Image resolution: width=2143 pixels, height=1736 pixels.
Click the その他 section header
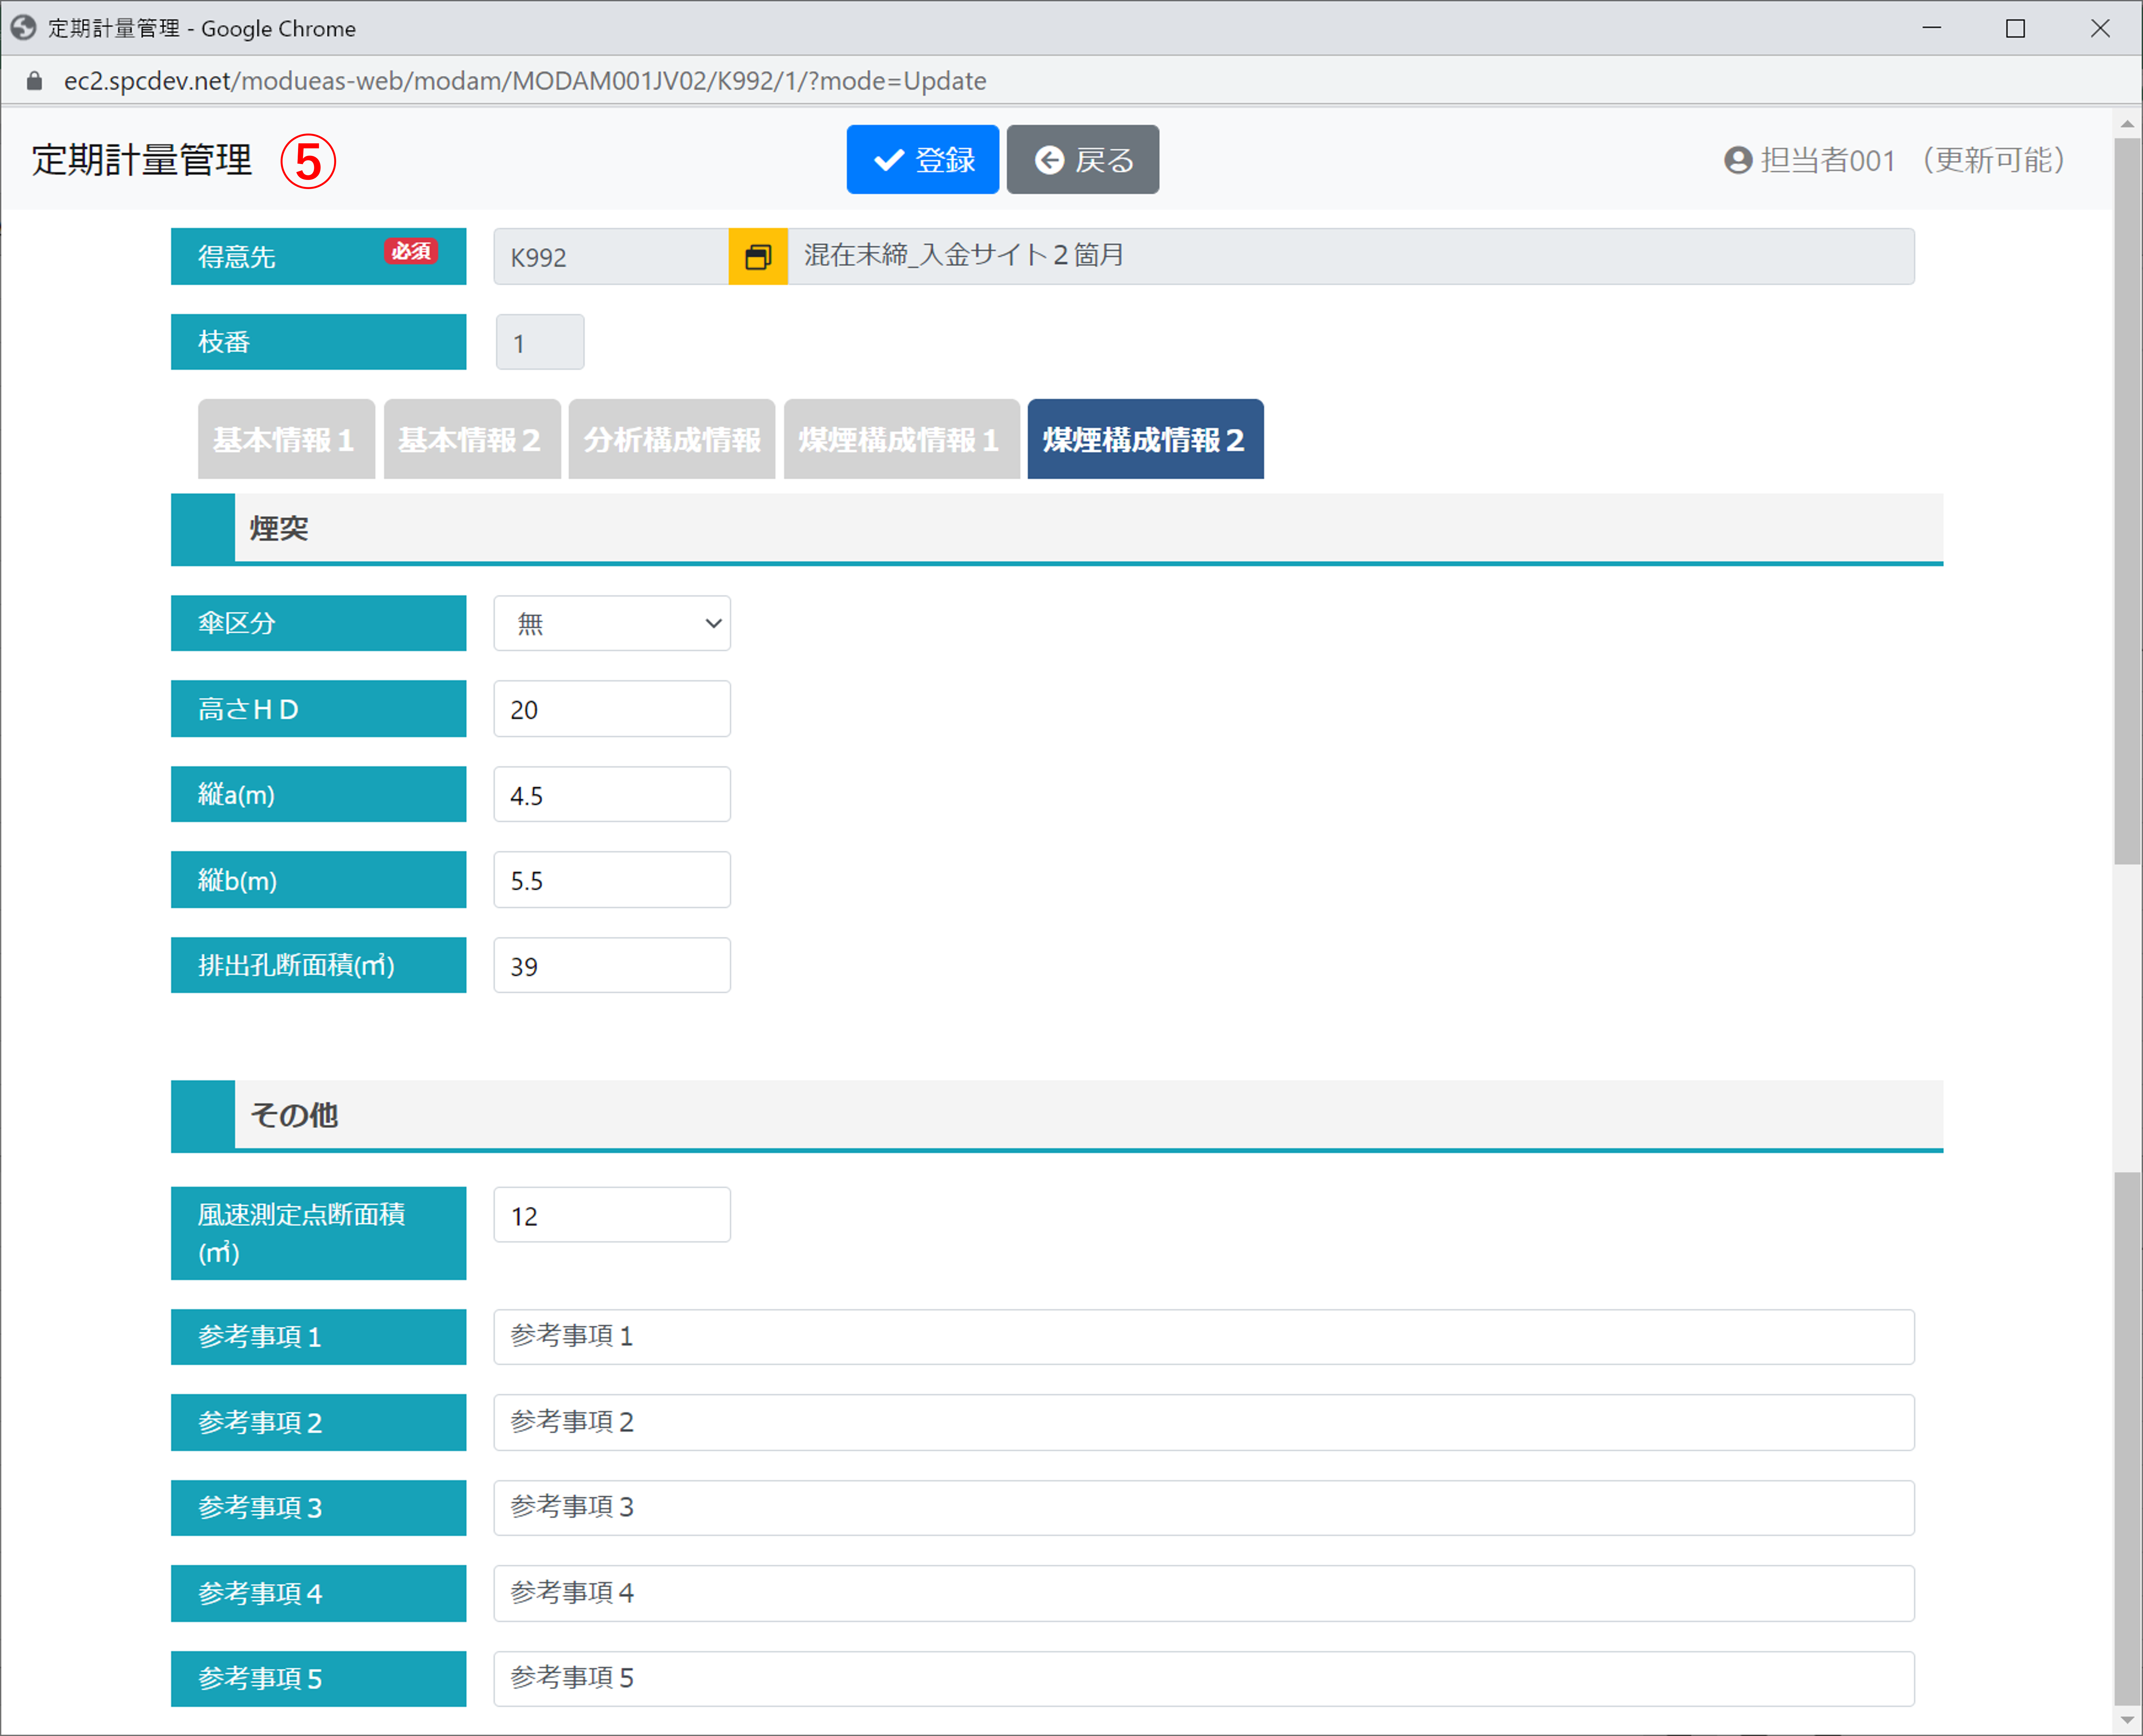[x=1057, y=1116]
